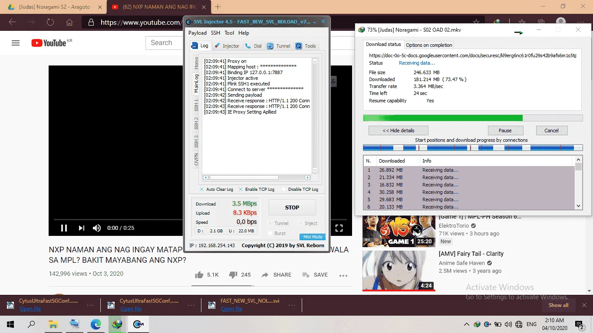Check the Burst checkbox
The image size is (593, 333).
click(x=270, y=233)
